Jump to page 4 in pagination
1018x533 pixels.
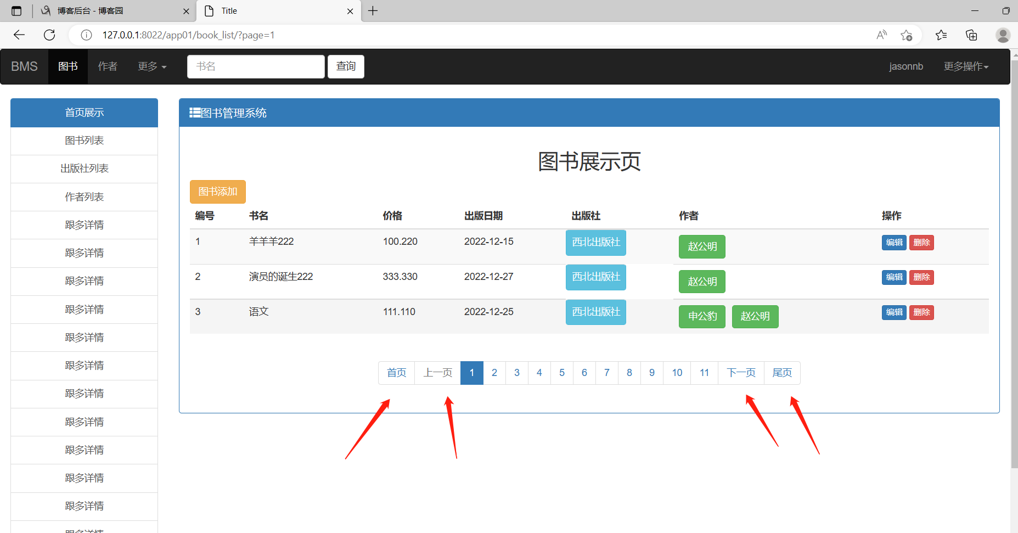pos(539,373)
